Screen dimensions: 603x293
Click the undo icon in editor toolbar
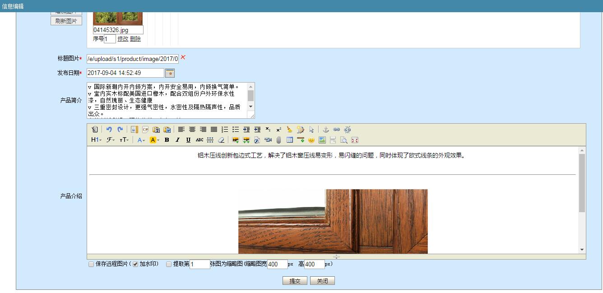(109, 130)
